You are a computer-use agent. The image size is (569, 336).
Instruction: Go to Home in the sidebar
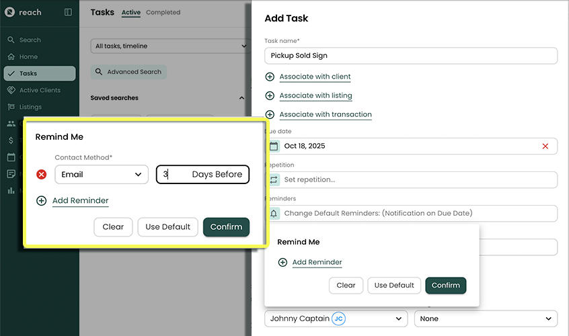(x=28, y=57)
